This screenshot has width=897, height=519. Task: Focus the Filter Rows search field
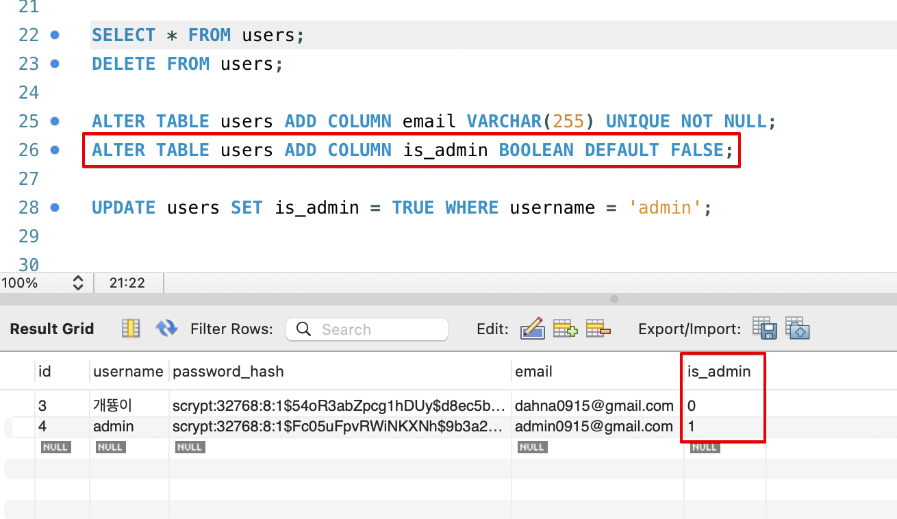click(x=367, y=329)
